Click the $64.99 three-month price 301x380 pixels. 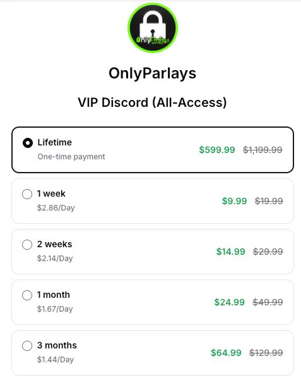226,353
